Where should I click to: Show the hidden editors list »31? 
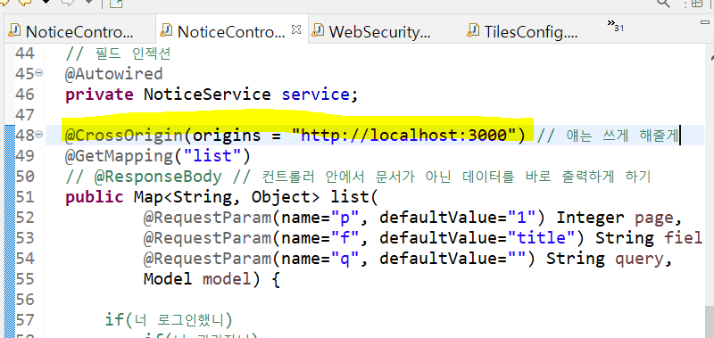point(615,26)
